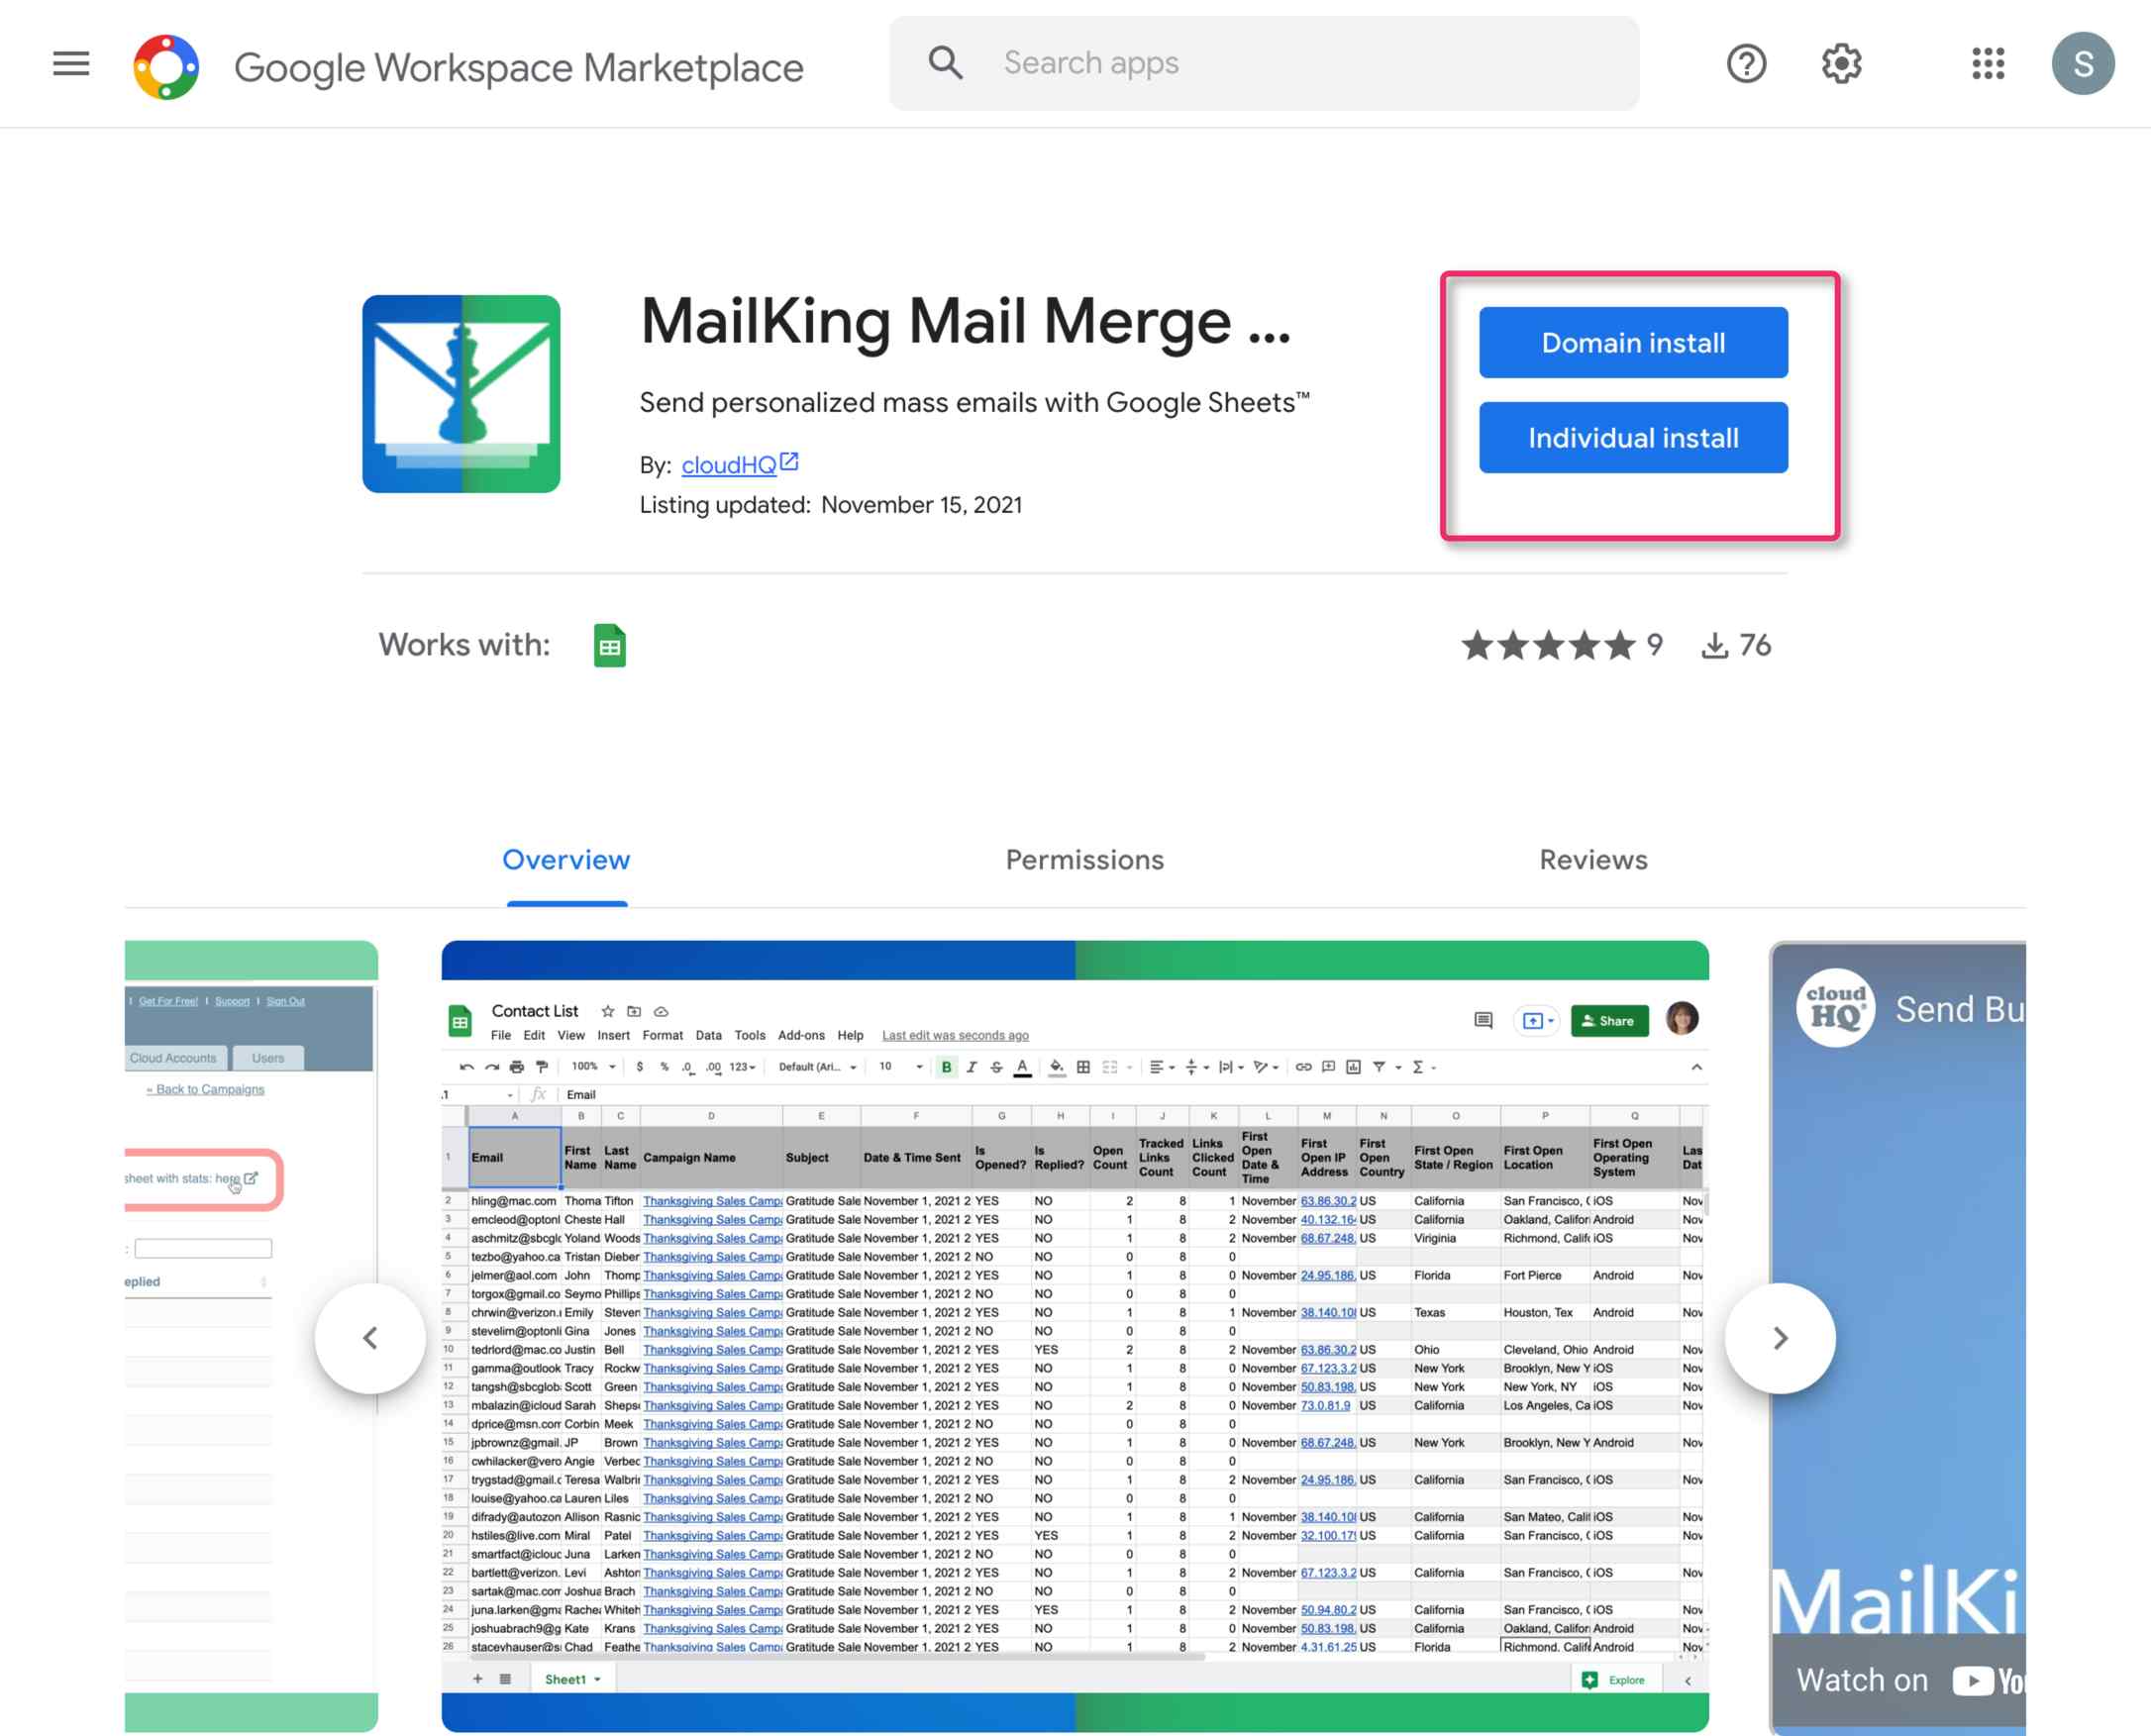This screenshot has width=2151, height=1736.
Task: Click the comments icon in screenshot
Action: (1483, 1020)
